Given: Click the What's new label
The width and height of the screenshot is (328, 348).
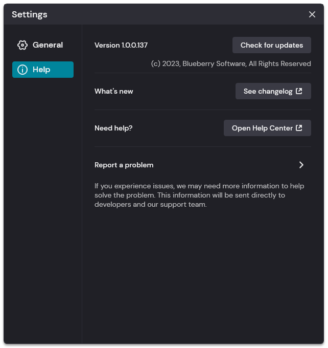Looking at the screenshot, I should [x=114, y=91].
